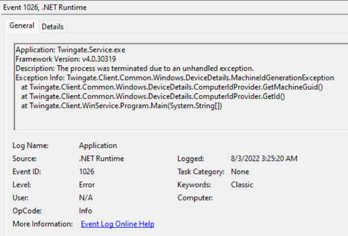Click the Level value 'Error'
Image resolution: width=348 pixels, height=236 pixels.
point(87,185)
